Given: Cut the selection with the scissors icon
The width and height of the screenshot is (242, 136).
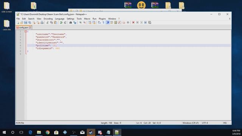Looking at the screenshot, I should (47, 23).
